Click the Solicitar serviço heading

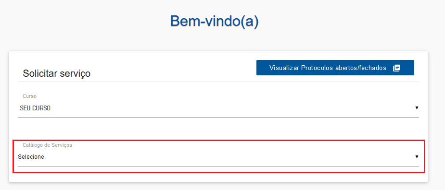(56, 73)
